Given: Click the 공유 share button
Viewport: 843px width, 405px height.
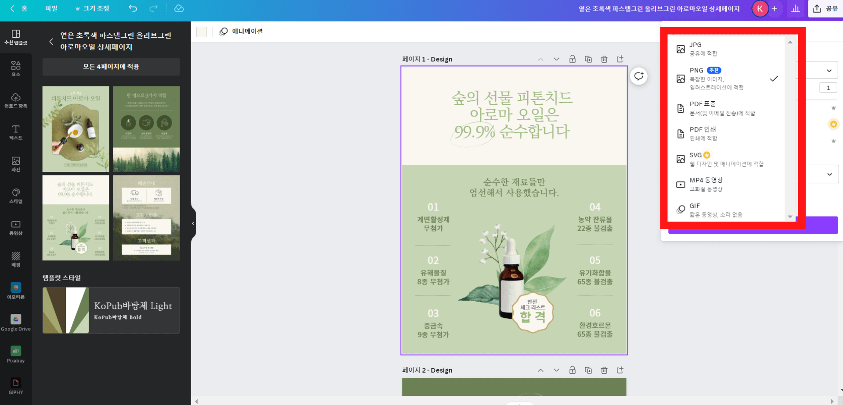Looking at the screenshot, I should coord(825,9).
